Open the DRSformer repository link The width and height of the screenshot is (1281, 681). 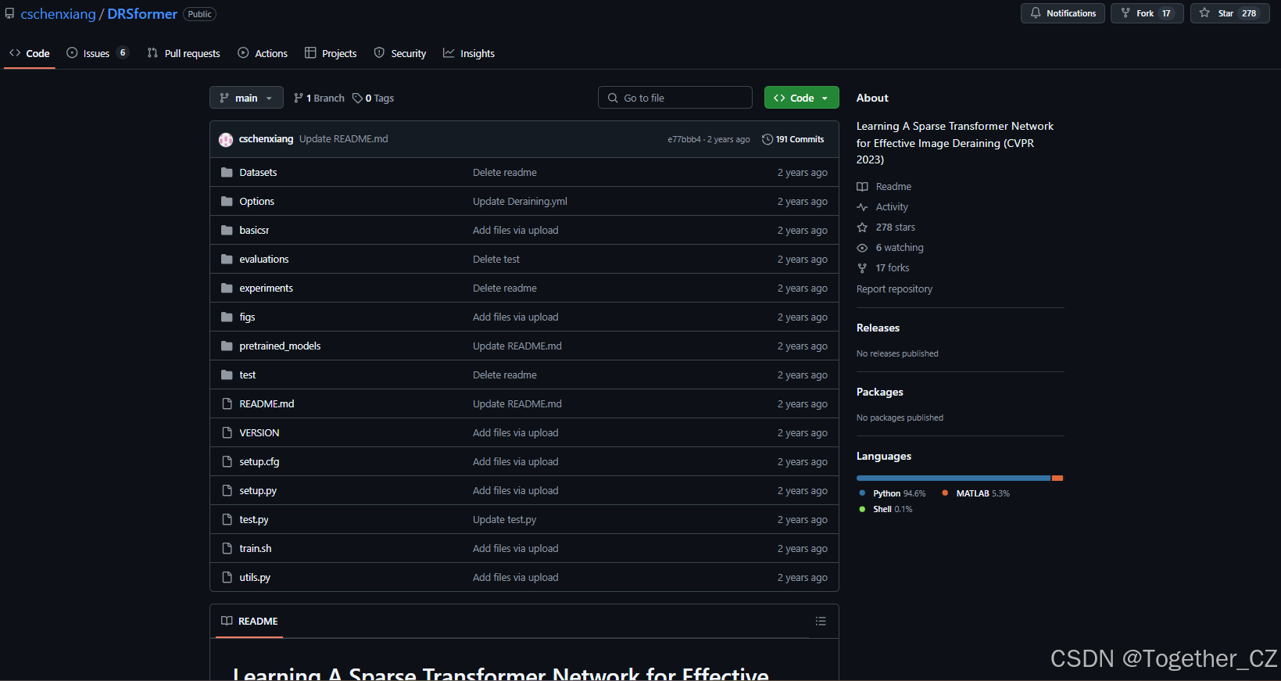(x=142, y=14)
